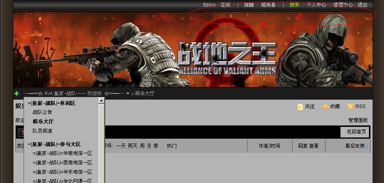Screen dimensions: 384x183
Task: Click 娱乐大厅 in the breadcrumb
Action: pyautogui.click(x=145, y=94)
